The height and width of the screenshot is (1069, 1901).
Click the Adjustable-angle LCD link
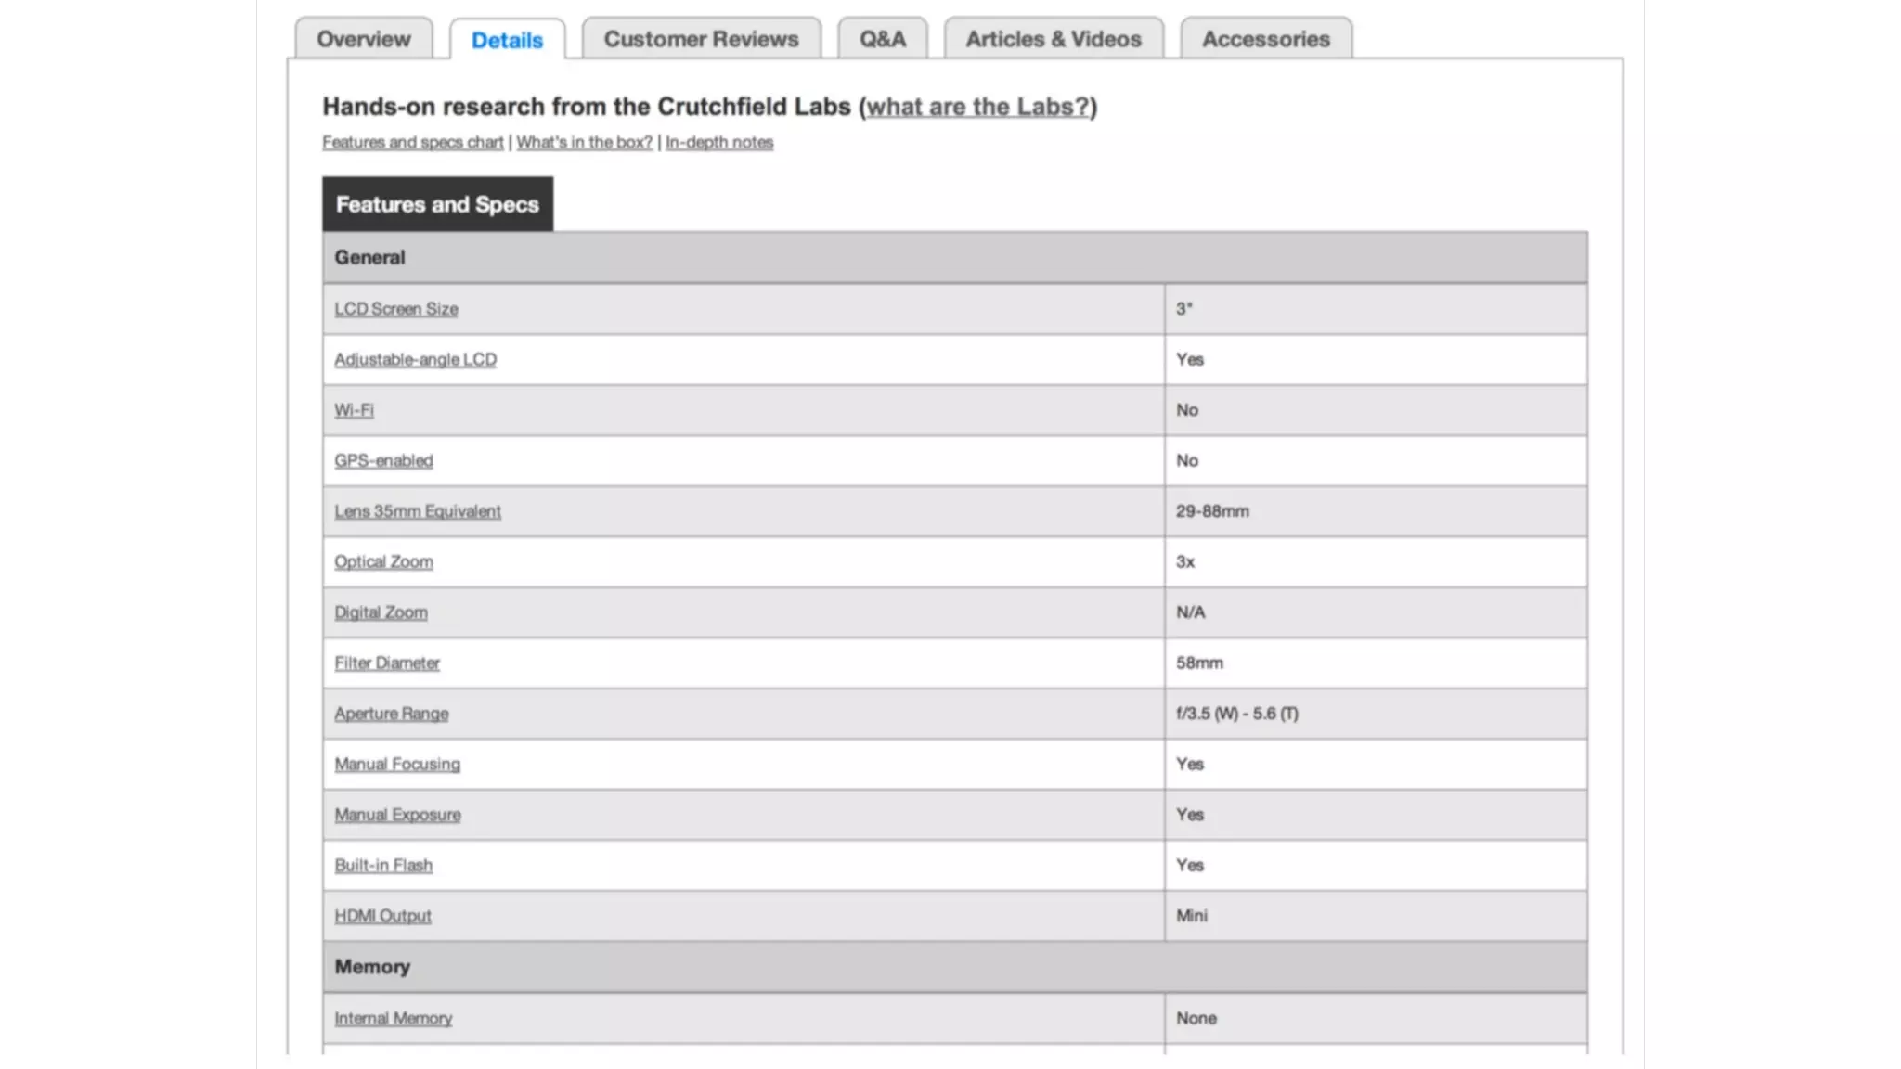click(415, 359)
